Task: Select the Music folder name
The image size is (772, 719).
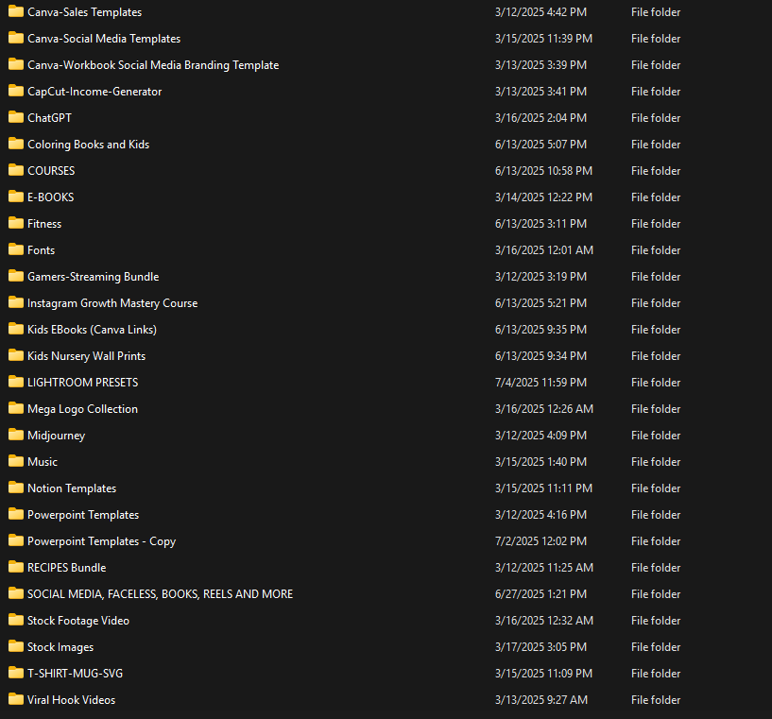Action: coord(43,462)
